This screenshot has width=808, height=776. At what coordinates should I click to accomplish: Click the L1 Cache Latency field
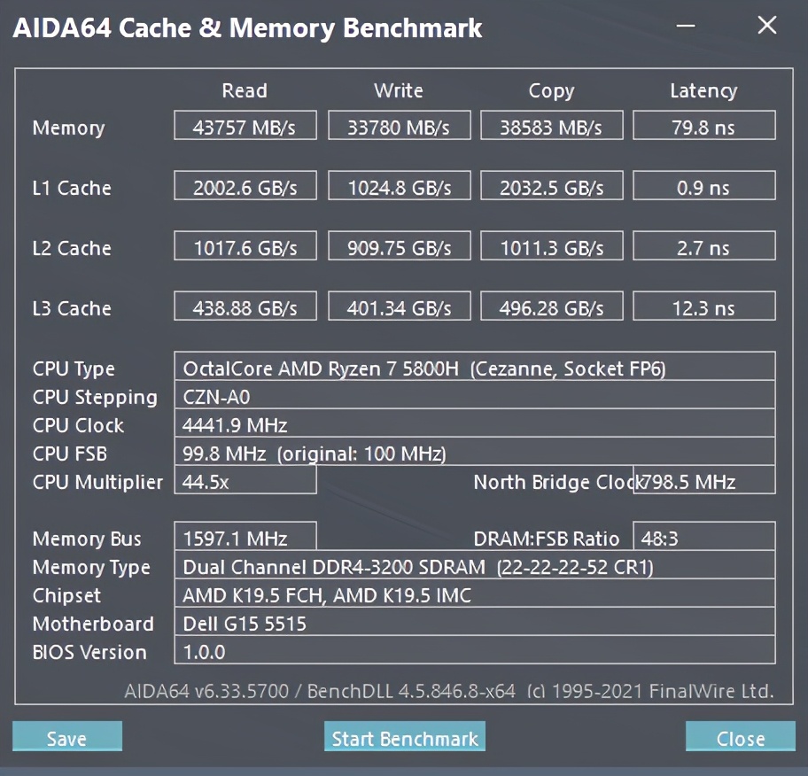tap(703, 187)
